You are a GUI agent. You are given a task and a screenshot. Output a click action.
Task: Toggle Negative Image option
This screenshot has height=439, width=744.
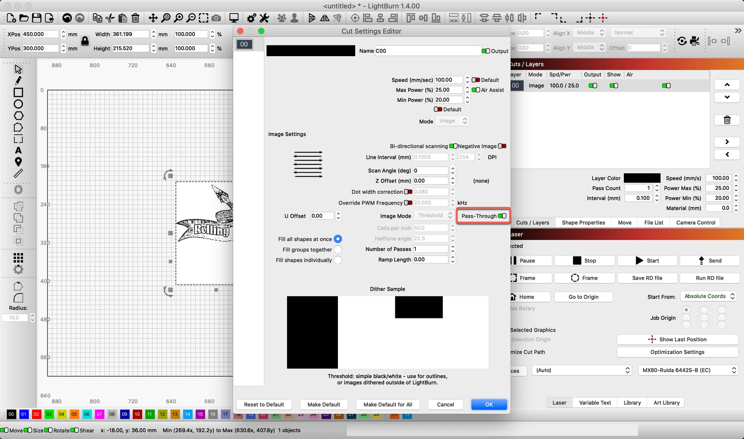(502, 146)
